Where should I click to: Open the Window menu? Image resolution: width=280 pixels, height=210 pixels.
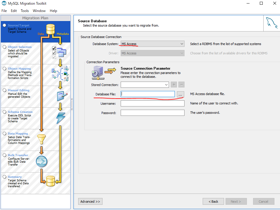pyautogui.click(x=39, y=11)
